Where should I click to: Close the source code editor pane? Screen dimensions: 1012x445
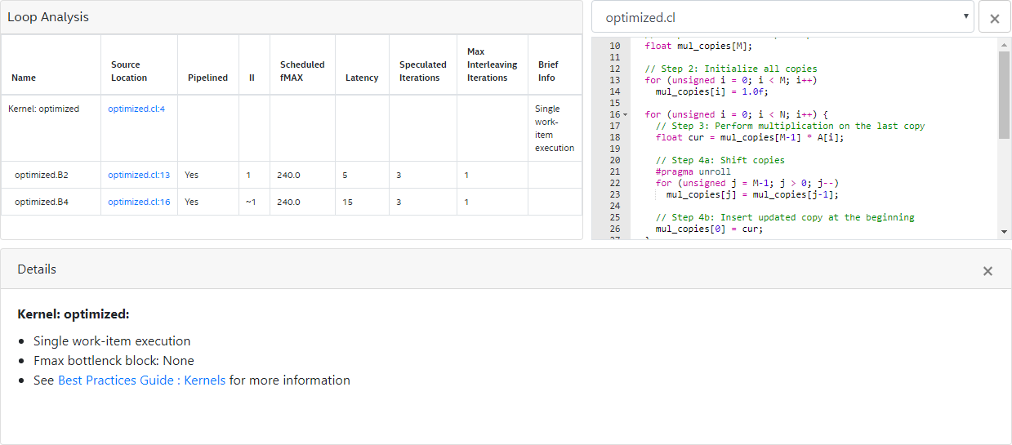pos(994,18)
